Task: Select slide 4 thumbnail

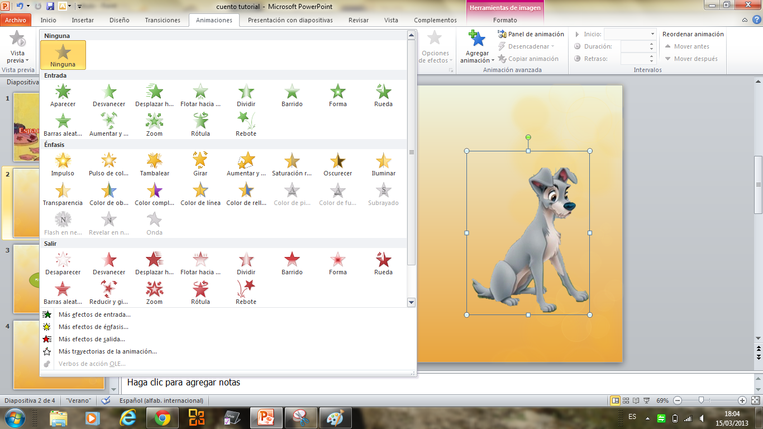Action: (x=59, y=355)
